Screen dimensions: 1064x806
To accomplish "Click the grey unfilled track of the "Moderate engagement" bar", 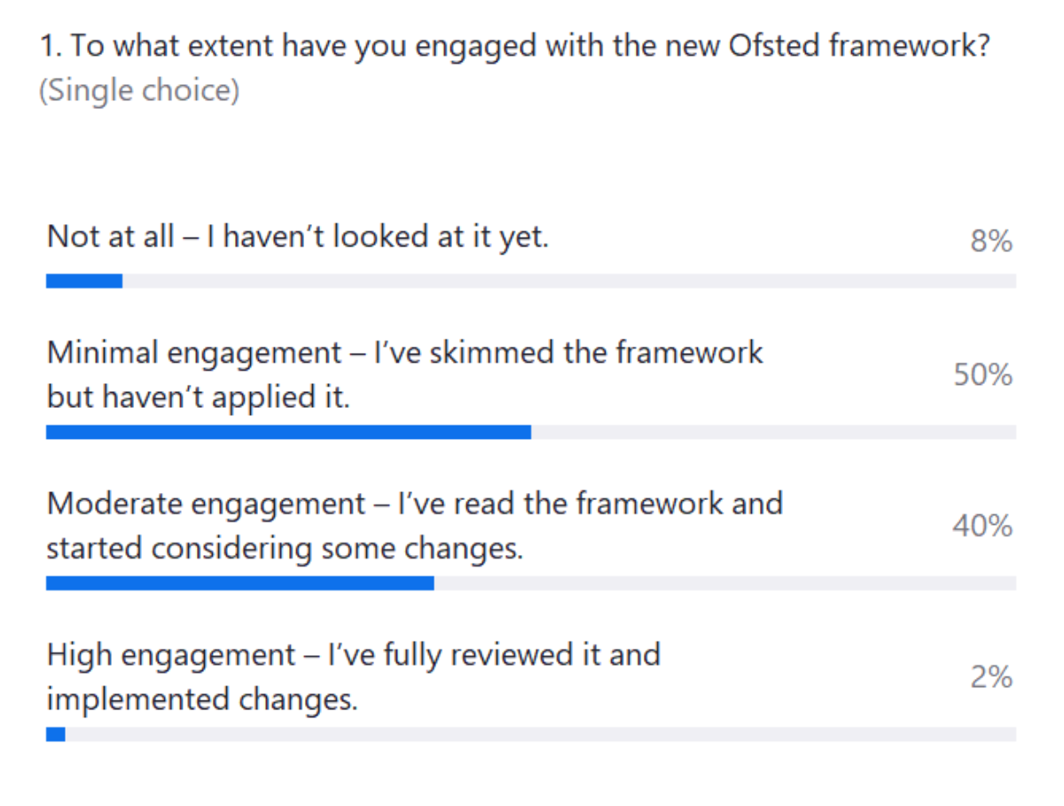I will 724,583.
